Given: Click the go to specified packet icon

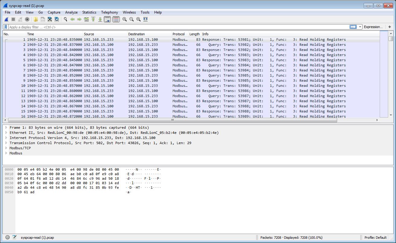Looking at the screenshot, I should coord(86,19).
